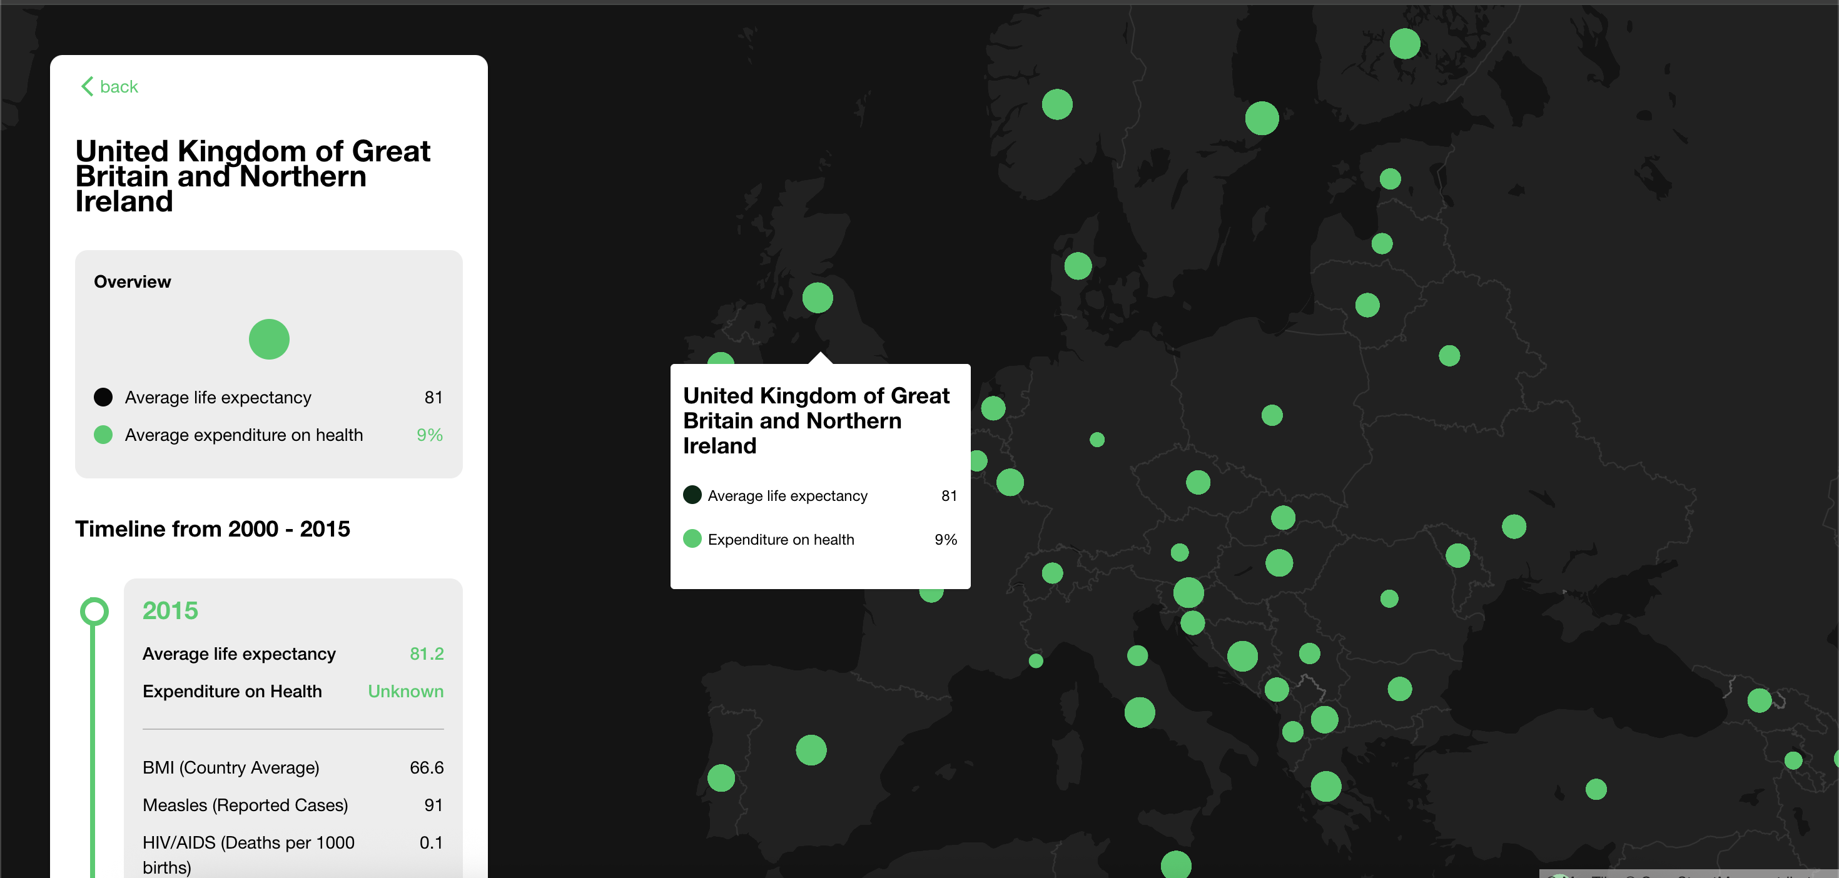Select the Slovakia map marker dot
1839x878 pixels.
click(1283, 518)
